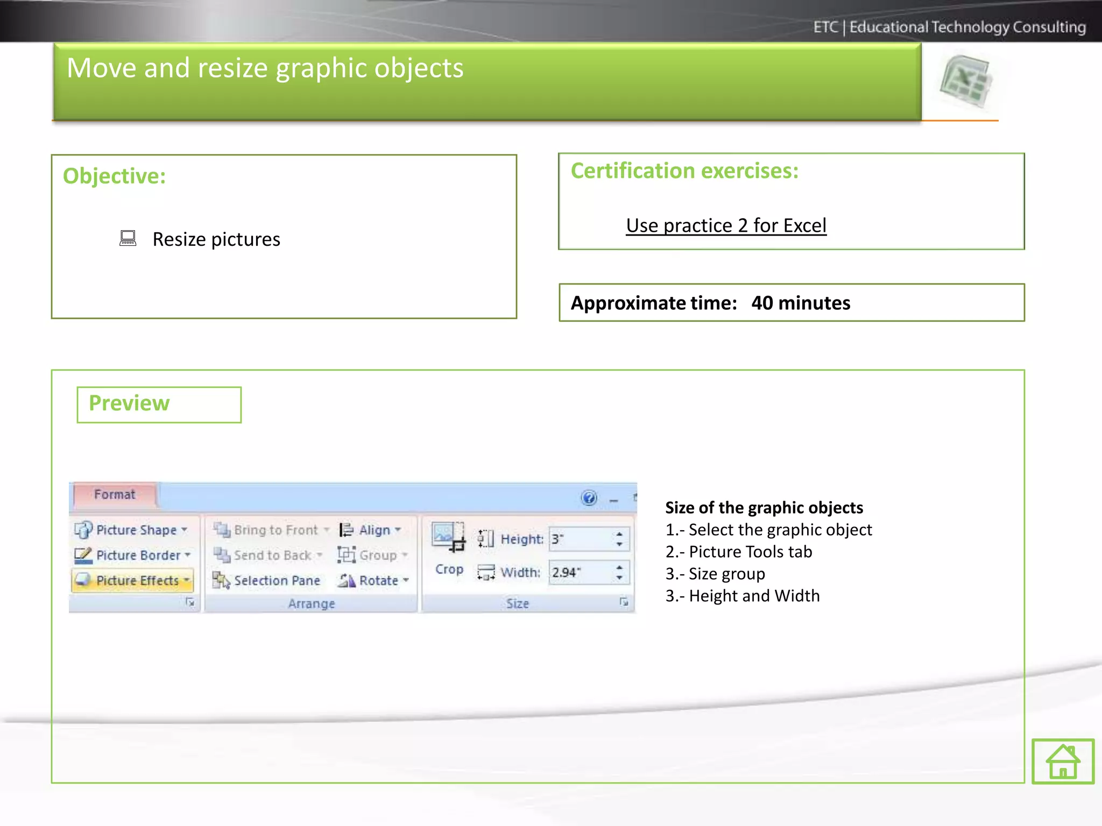Decrease Width with the down spinner arrow
This screenshot has height=826, width=1102.
[x=620, y=578]
